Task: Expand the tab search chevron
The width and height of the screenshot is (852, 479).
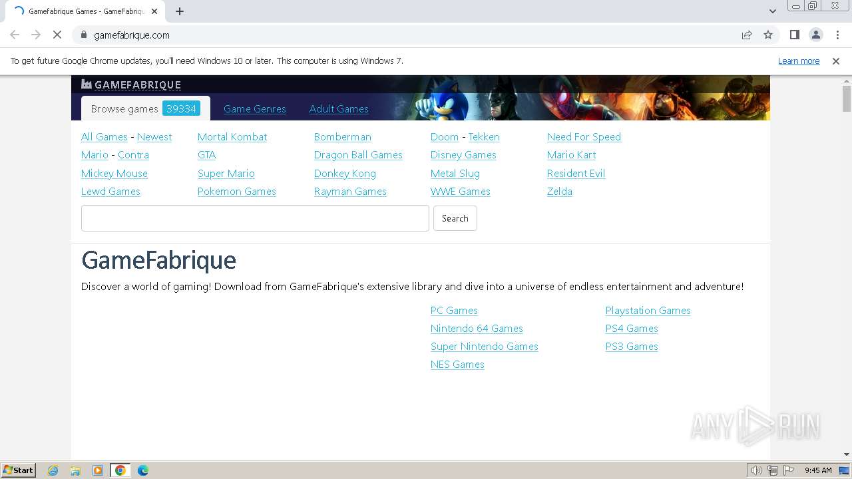Action: [x=773, y=11]
